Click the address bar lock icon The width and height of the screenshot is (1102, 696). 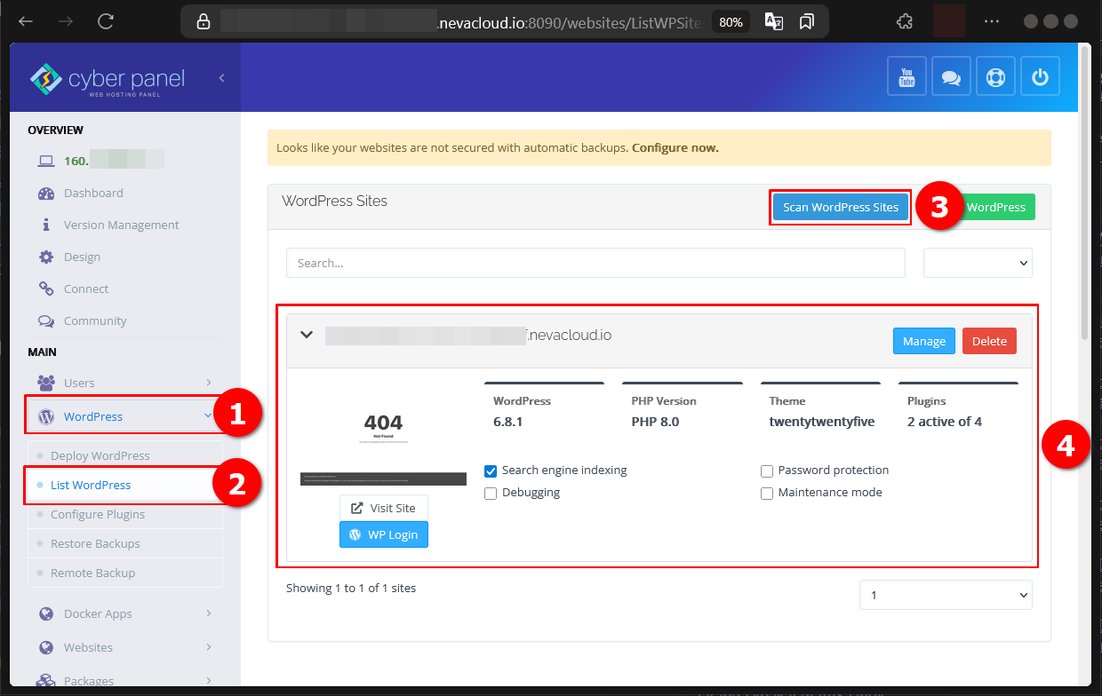(x=203, y=21)
